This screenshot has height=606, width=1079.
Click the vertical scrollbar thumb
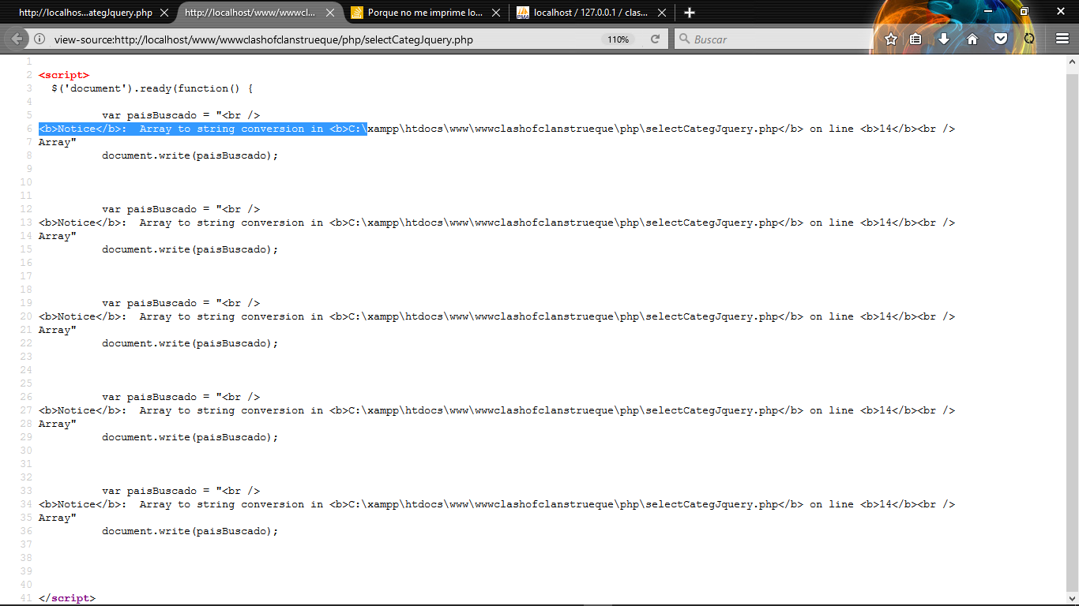pos(1072,331)
